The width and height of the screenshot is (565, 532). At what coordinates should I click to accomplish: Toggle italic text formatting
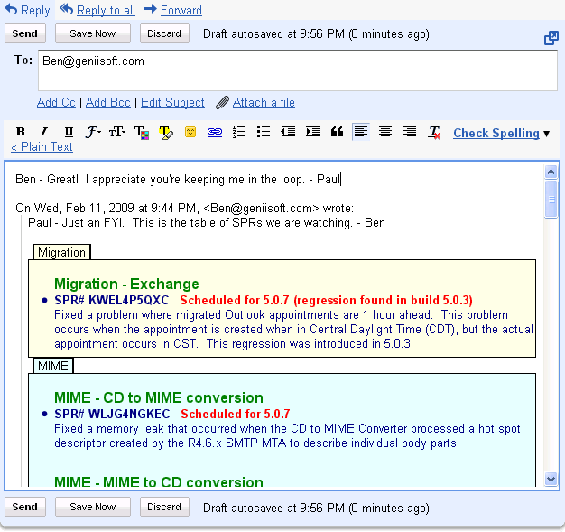pos(44,132)
